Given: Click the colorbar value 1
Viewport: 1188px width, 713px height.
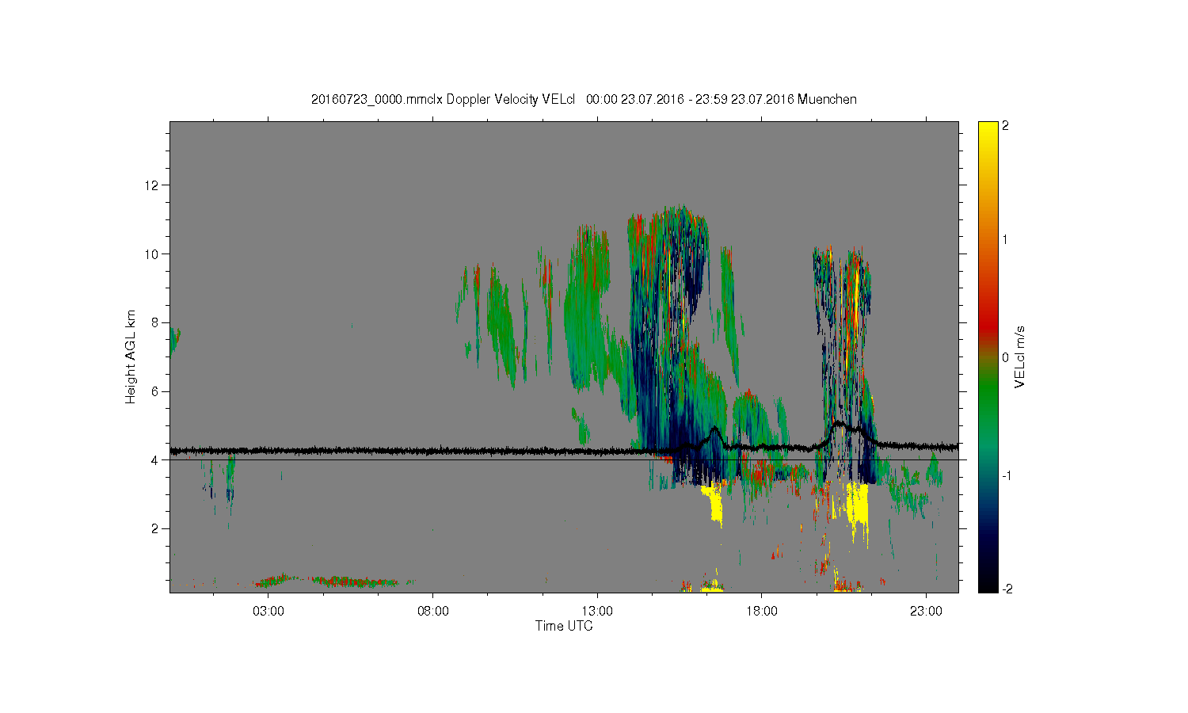Looking at the screenshot, I should pos(1005,240).
